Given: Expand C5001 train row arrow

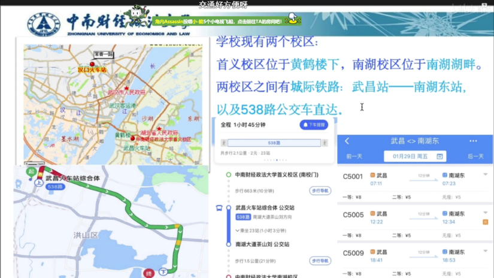Looking at the screenshot, I should tap(486, 174).
